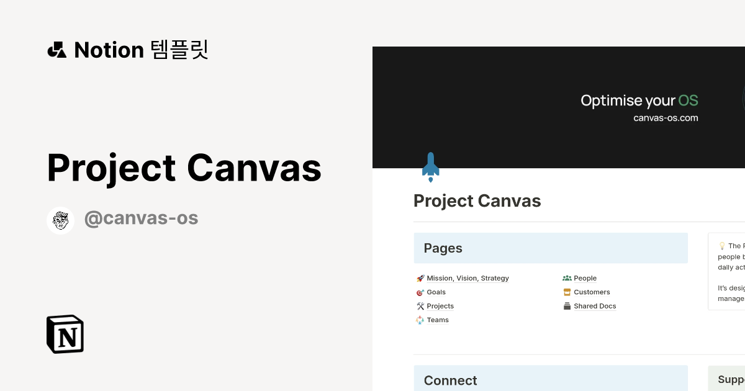Click the @canvas-os author link
The width and height of the screenshot is (745, 391).
[141, 218]
